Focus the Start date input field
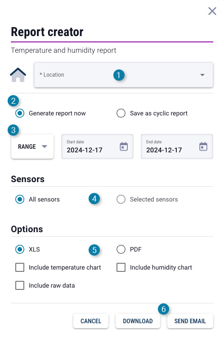This screenshot has height=339, width=224. (97, 147)
